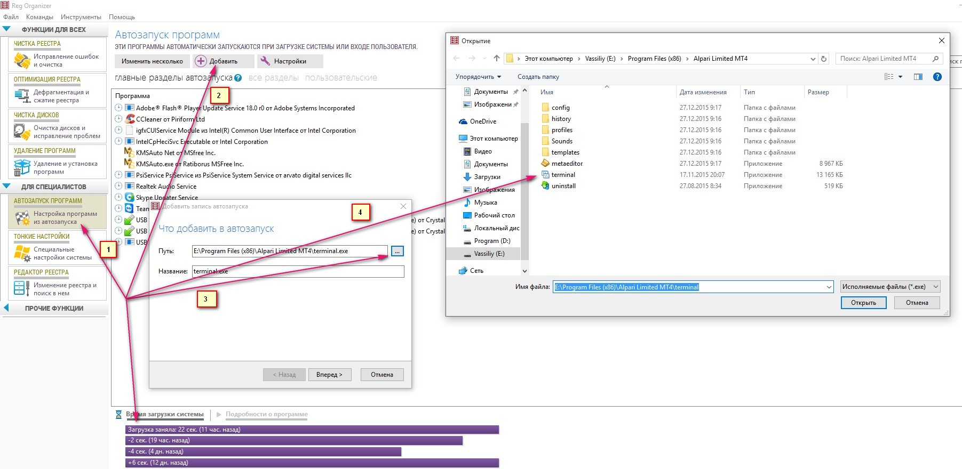The image size is (962, 469).
Task: Click delay clock icon for PsiService row
Action: pyautogui.click(x=118, y=175)
